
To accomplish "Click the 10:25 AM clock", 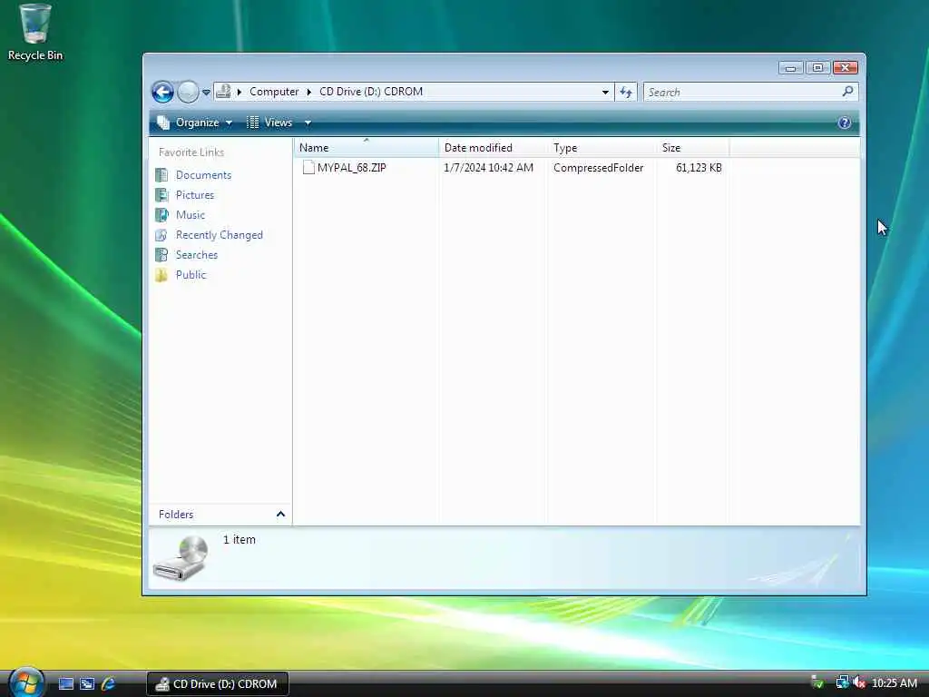I will [895, 683].
